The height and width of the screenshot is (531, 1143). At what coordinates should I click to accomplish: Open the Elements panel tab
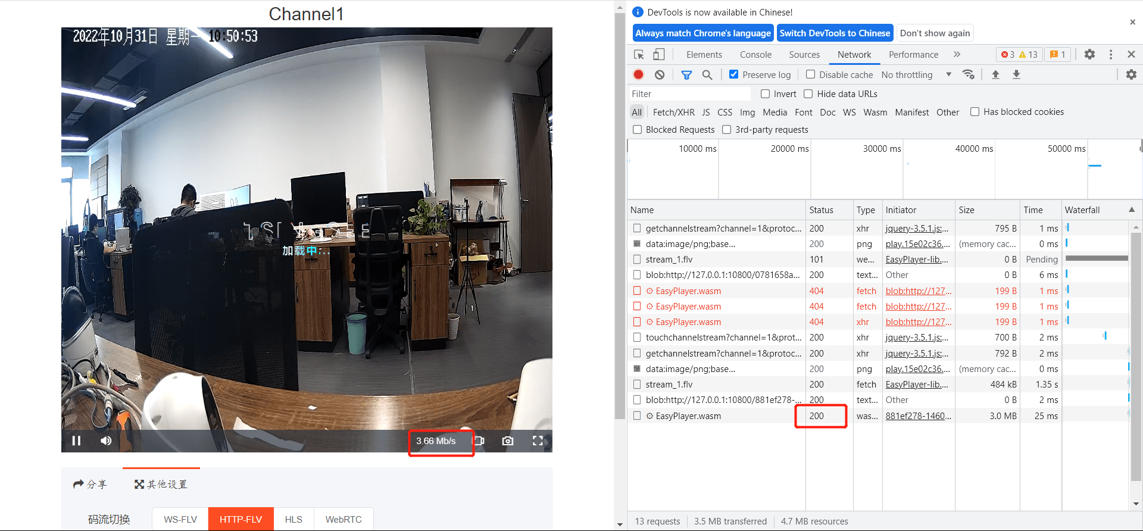pos(704,55)
